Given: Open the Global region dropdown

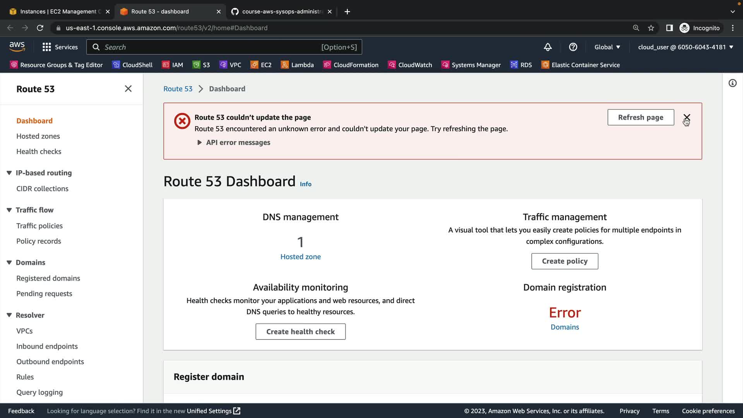Looking at the screenshot, I should [x=607, y=47].
